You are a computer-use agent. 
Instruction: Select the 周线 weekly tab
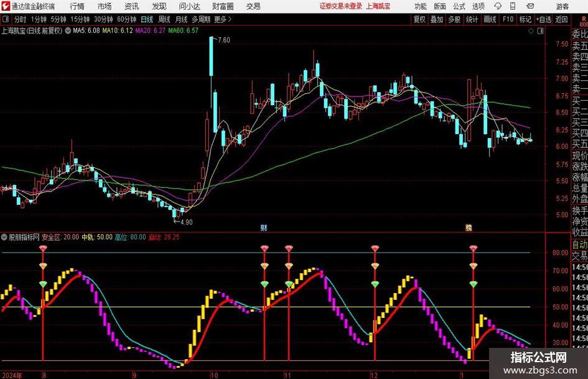(x=164, y=19)
